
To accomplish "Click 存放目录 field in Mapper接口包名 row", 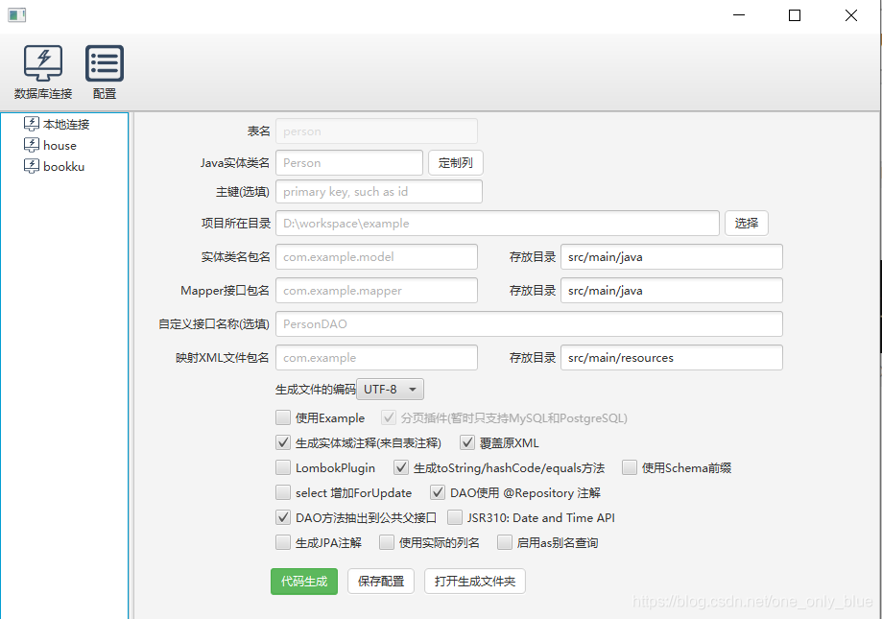I will (672, 291).
